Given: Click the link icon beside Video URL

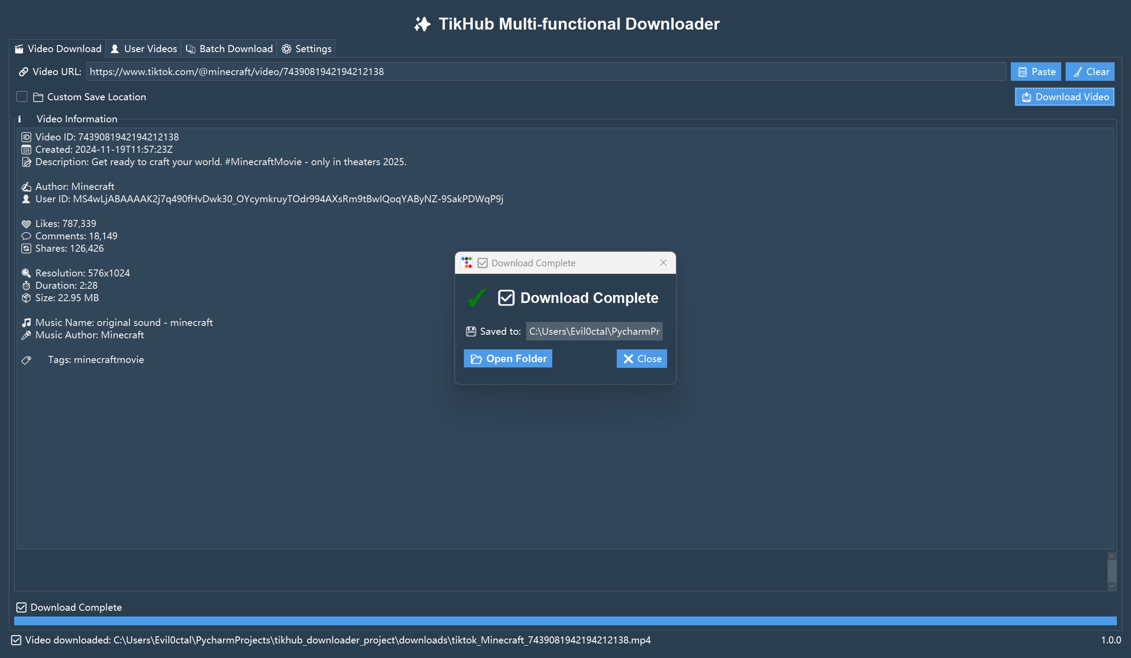Looking at the screenshot, I should click(23, 72).
